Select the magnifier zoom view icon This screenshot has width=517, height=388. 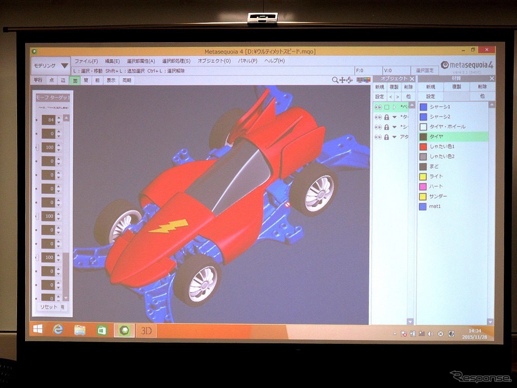[x=335, y=80]
